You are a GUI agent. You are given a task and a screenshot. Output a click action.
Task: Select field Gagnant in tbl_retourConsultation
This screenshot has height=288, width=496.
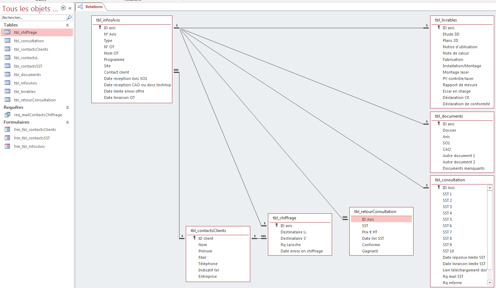click(370, 251)
